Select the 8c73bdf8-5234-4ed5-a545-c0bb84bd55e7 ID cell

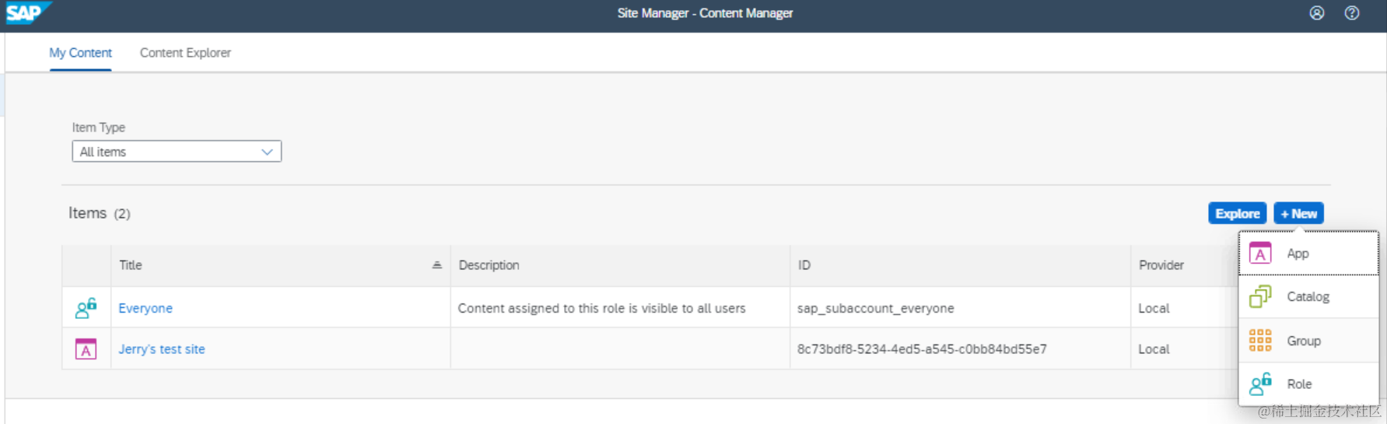pos(960,349)
